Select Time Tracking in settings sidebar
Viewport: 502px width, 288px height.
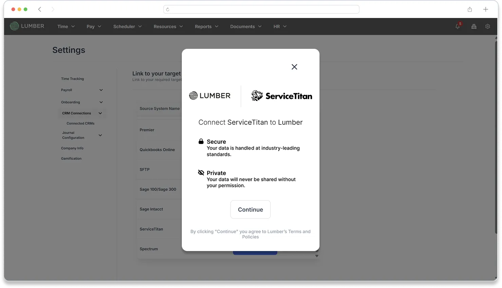[72, 79]
